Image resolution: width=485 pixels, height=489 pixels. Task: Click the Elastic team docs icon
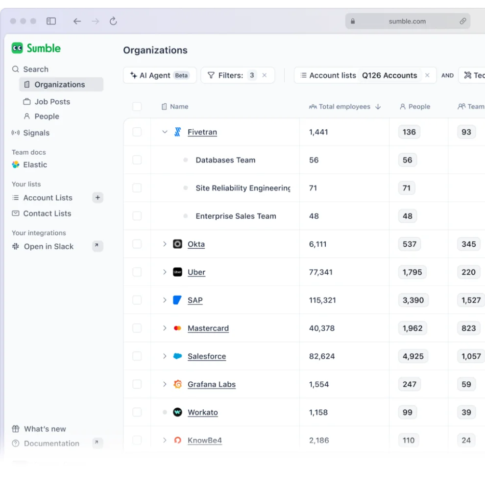click(x=16, y=164)
